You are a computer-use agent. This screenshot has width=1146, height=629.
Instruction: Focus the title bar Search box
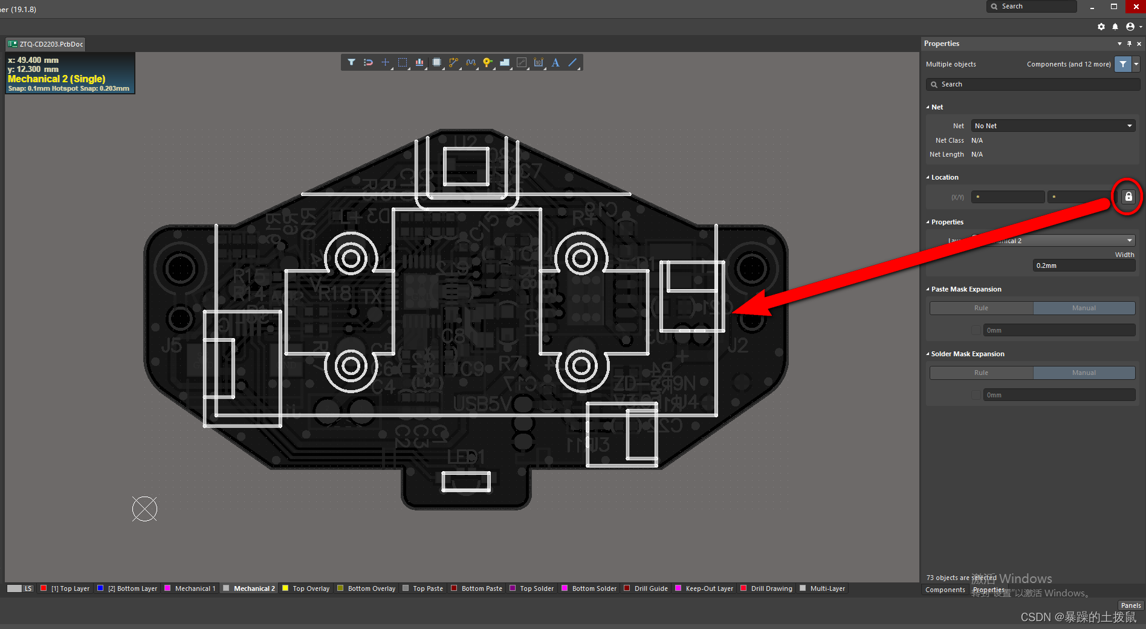1032,6
